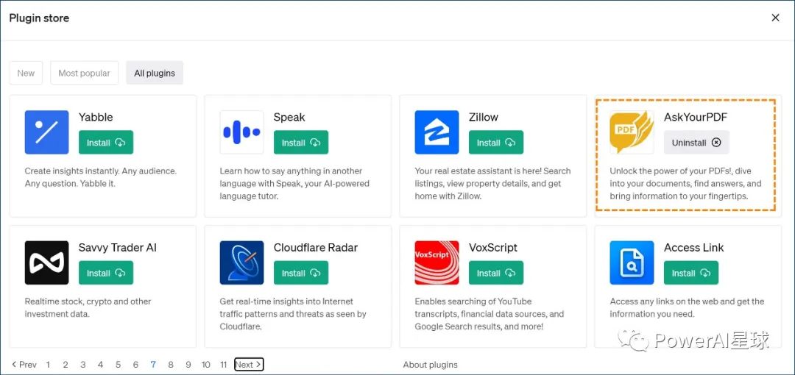Viewport: 795px width, 375px height.
Task: Install the Yabble plugin
Action: (x=106, y=143)
